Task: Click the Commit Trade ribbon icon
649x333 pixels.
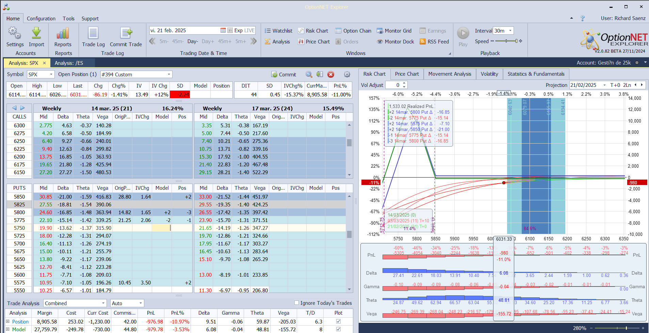Action: 126,37
